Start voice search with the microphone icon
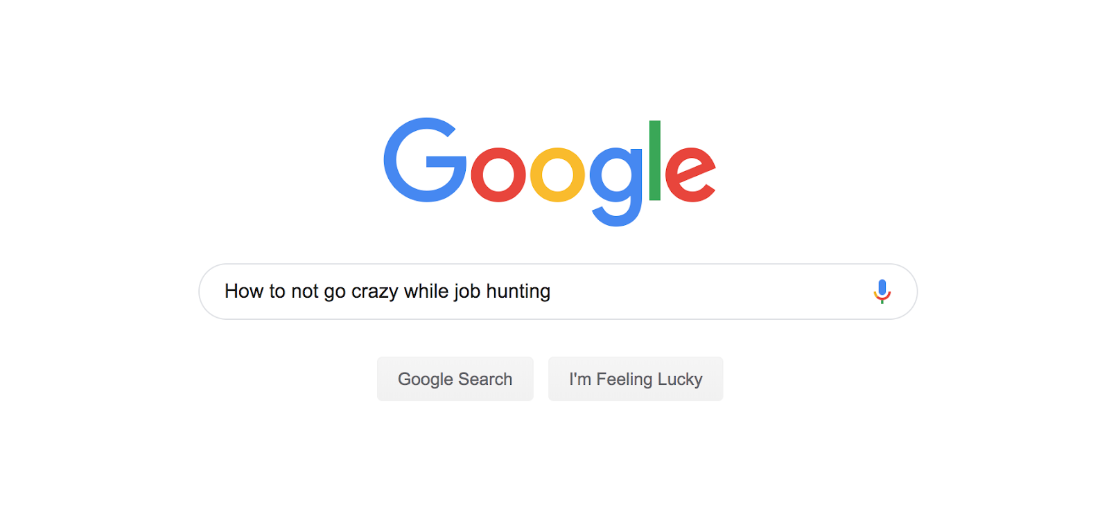The width and height of the screenshot is (1109, 529). coord(882,292)
